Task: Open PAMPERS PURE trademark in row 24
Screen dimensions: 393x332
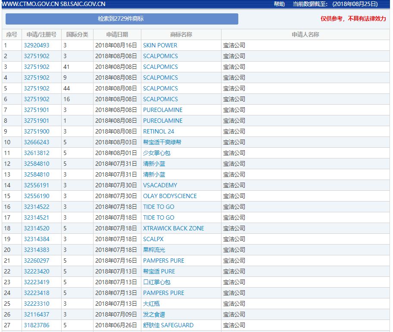Action: [163, 293]
